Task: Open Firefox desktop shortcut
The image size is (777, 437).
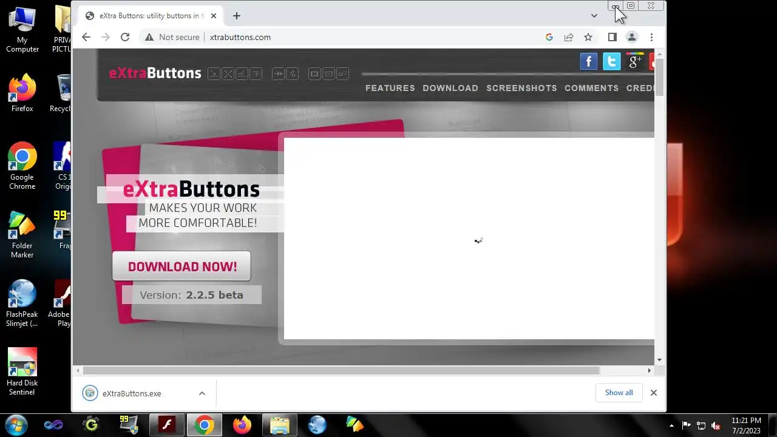Action: coord(22,93)
